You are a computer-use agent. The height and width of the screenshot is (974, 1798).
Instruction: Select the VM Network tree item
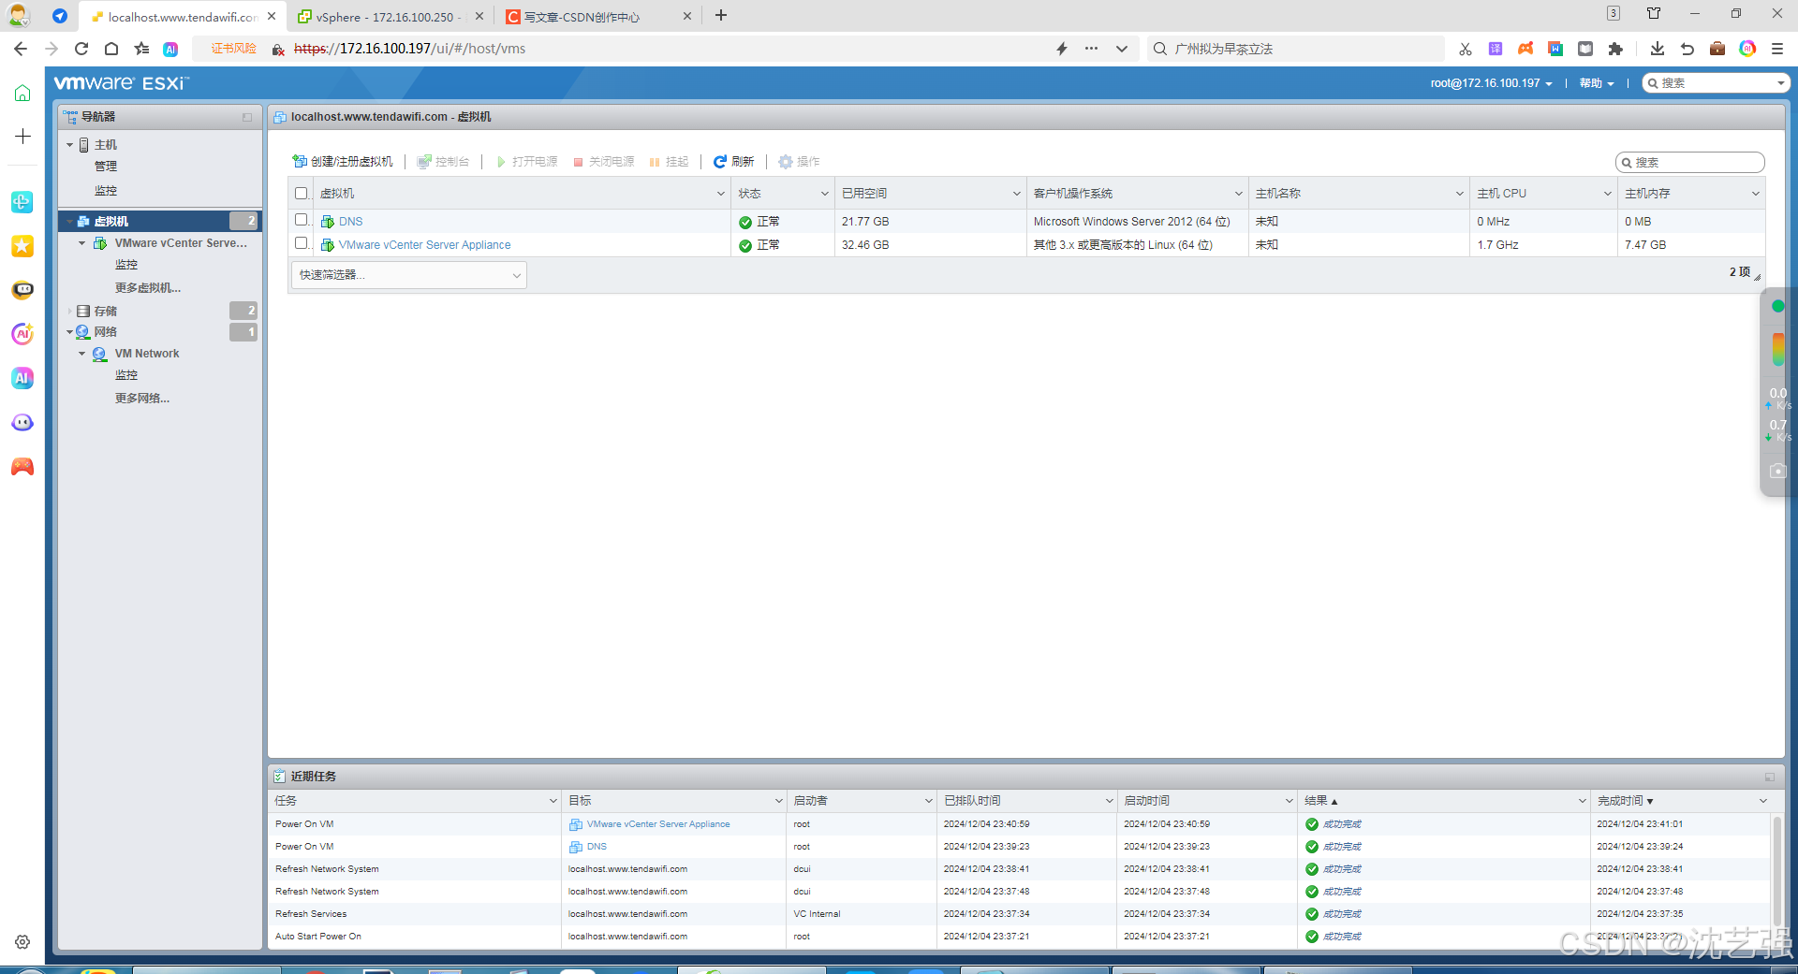[146, 354]
